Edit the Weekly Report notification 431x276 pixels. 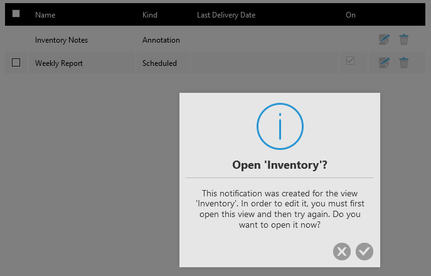[384, 63]
